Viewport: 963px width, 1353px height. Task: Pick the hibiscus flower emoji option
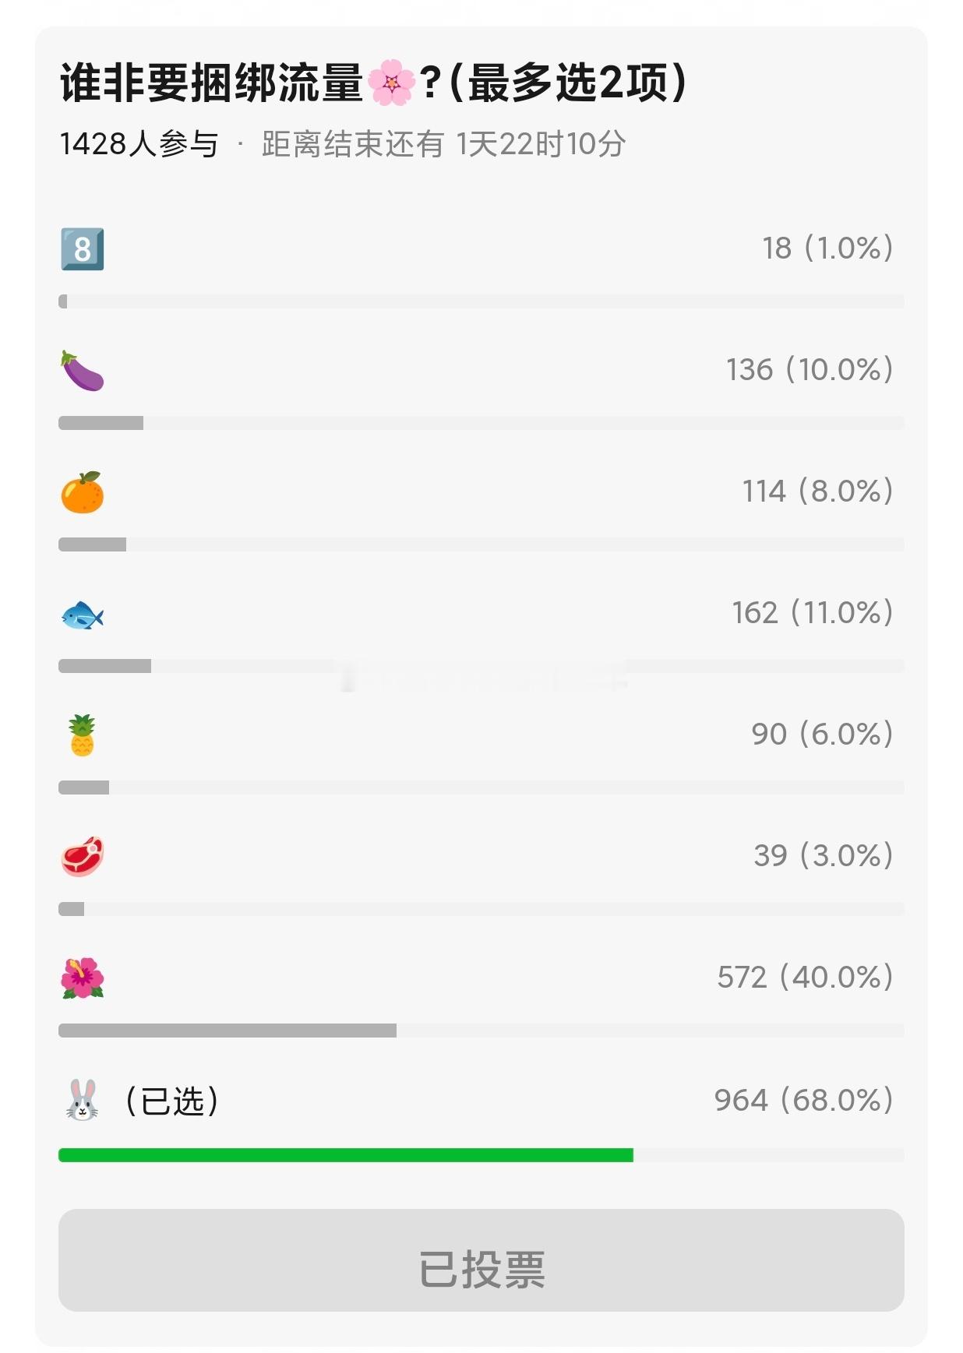[83, 978]
